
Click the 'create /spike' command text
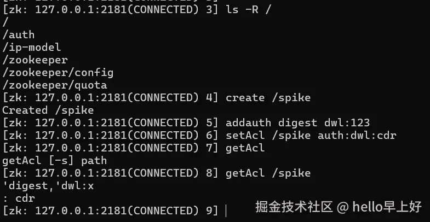click(x=268, y=98)
